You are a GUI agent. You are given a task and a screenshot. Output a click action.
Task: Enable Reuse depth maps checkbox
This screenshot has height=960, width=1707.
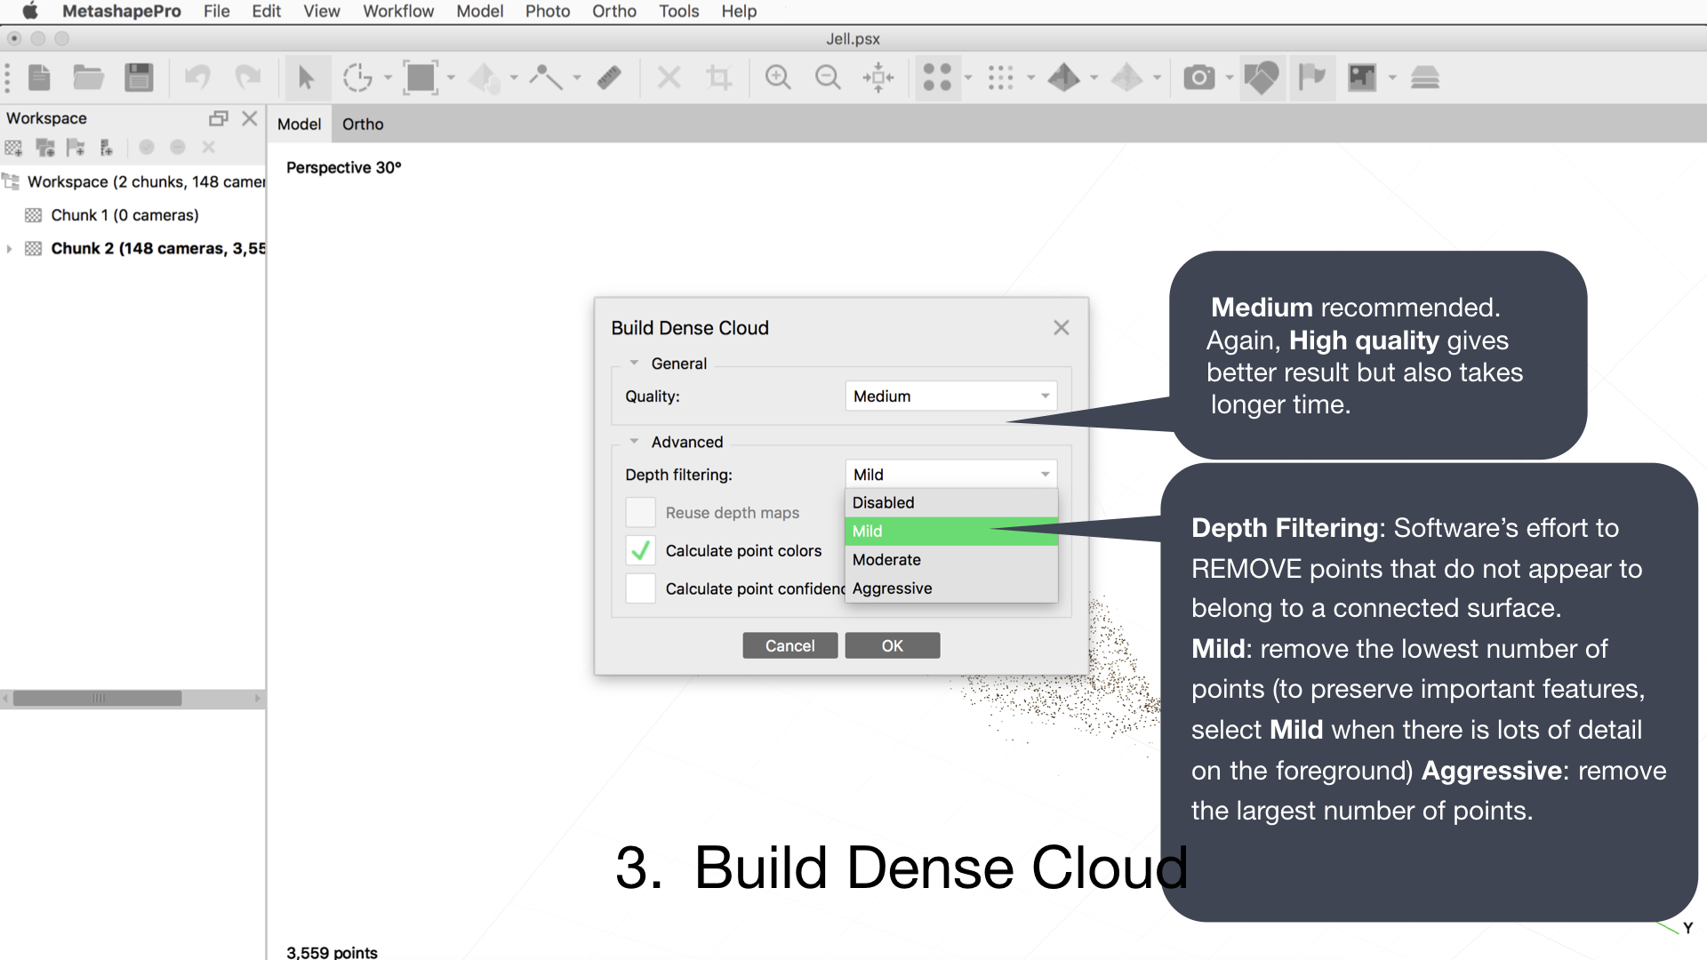(x=640, y=513)
